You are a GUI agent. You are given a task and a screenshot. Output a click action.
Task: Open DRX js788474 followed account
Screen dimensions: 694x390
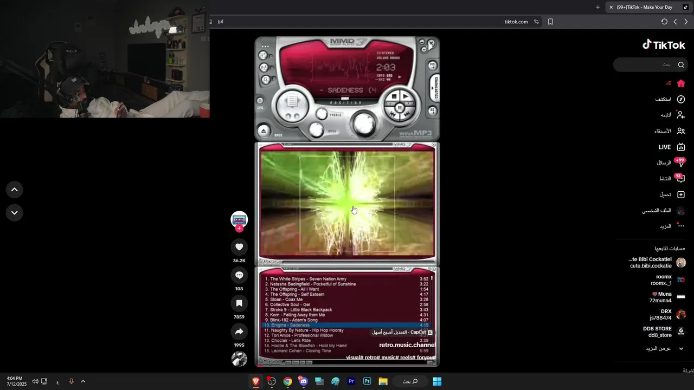(x=667, y=315)
